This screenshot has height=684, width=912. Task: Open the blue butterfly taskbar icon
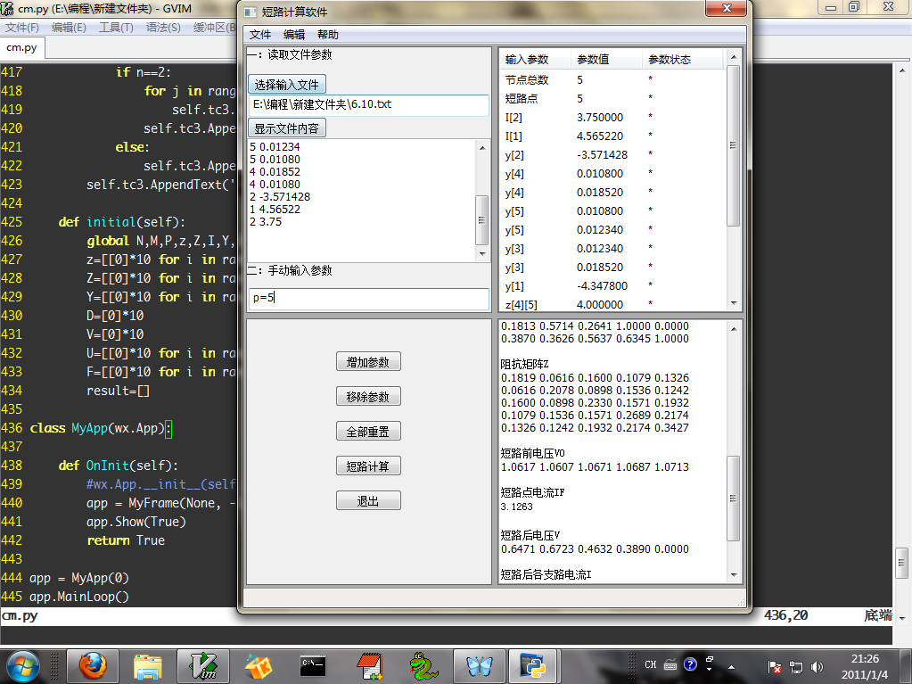pyautogui.click(x=480, y=666)
